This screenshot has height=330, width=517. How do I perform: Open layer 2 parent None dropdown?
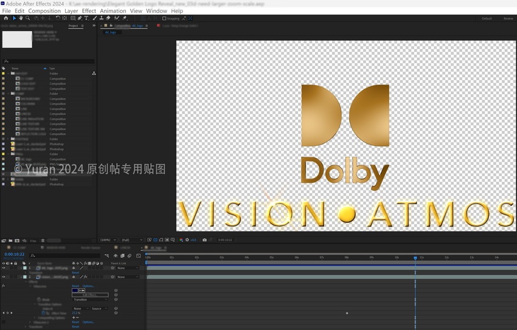coord(128,277)
